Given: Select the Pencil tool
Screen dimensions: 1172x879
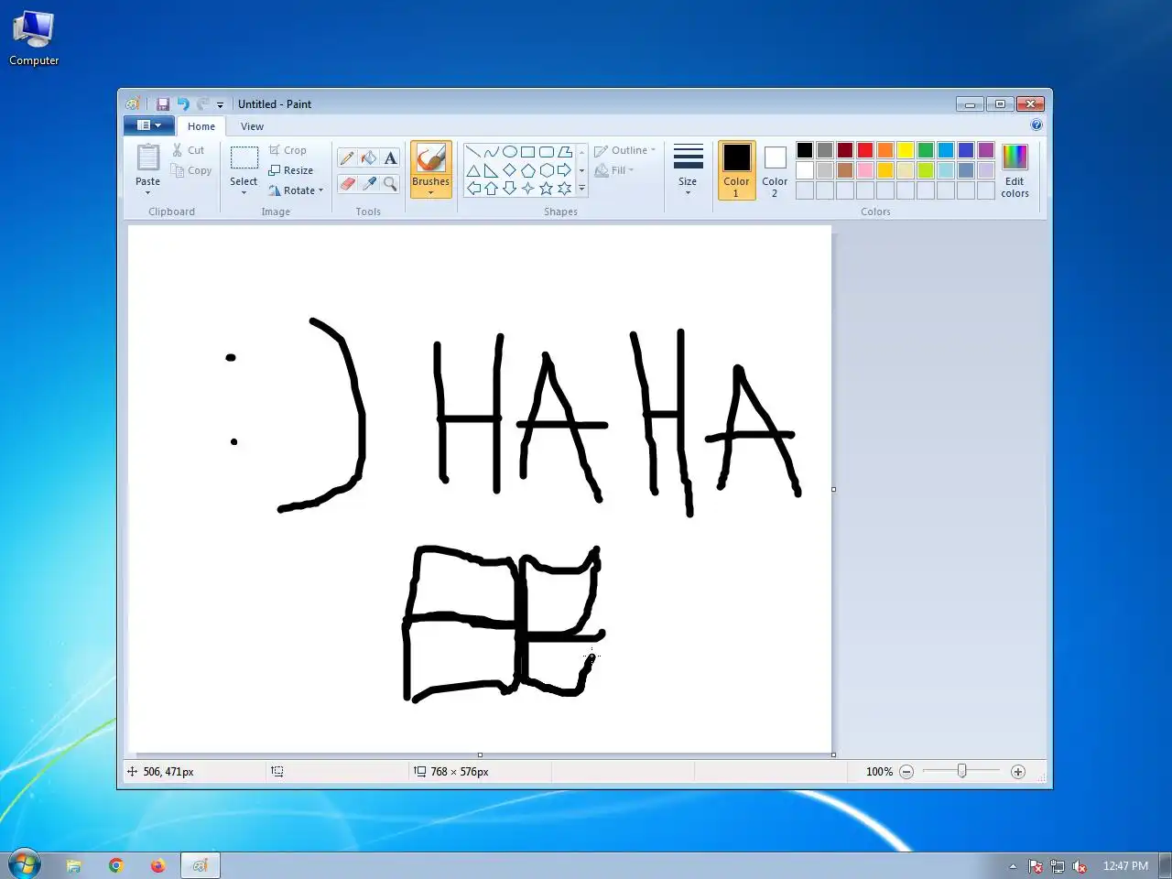Looking at the screenshot, I should pos(347,158).
